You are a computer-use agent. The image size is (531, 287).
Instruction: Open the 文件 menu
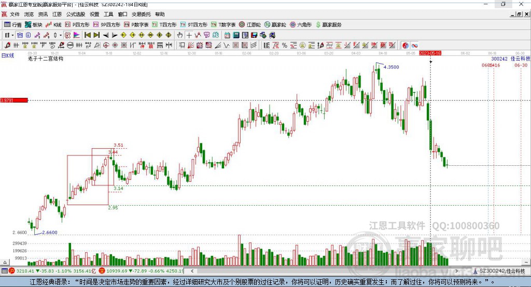pos(15,14)
